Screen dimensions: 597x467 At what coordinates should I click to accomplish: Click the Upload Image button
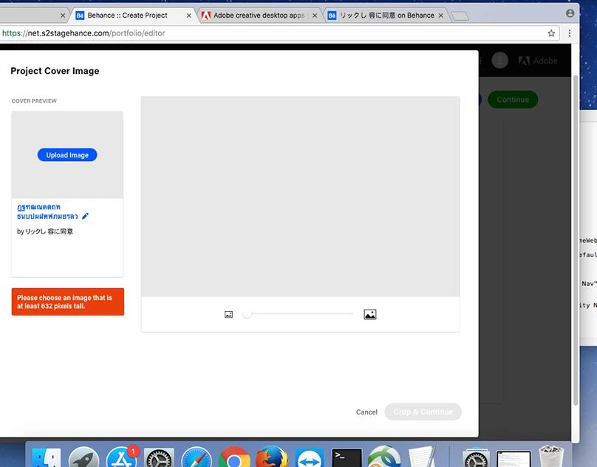click(66, 154)
